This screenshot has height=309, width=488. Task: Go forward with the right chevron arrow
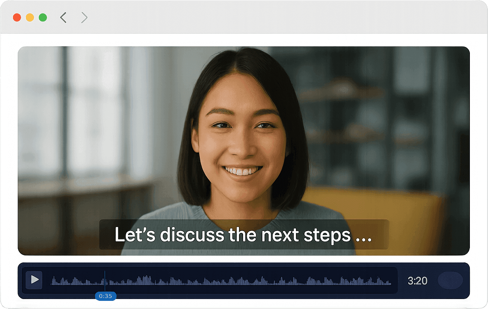pos(84,17)
